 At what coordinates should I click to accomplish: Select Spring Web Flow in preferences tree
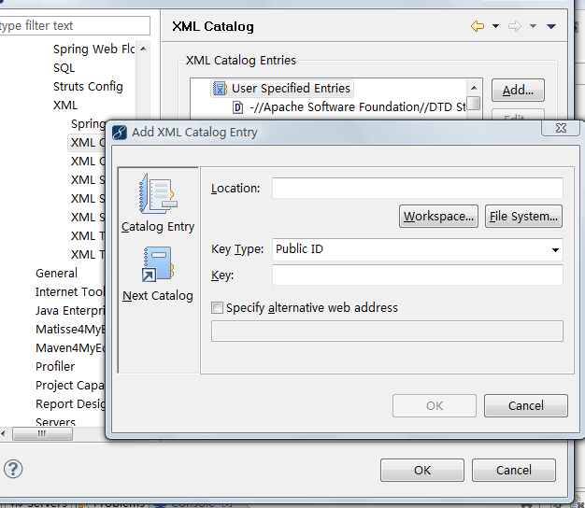pos(93,49)
